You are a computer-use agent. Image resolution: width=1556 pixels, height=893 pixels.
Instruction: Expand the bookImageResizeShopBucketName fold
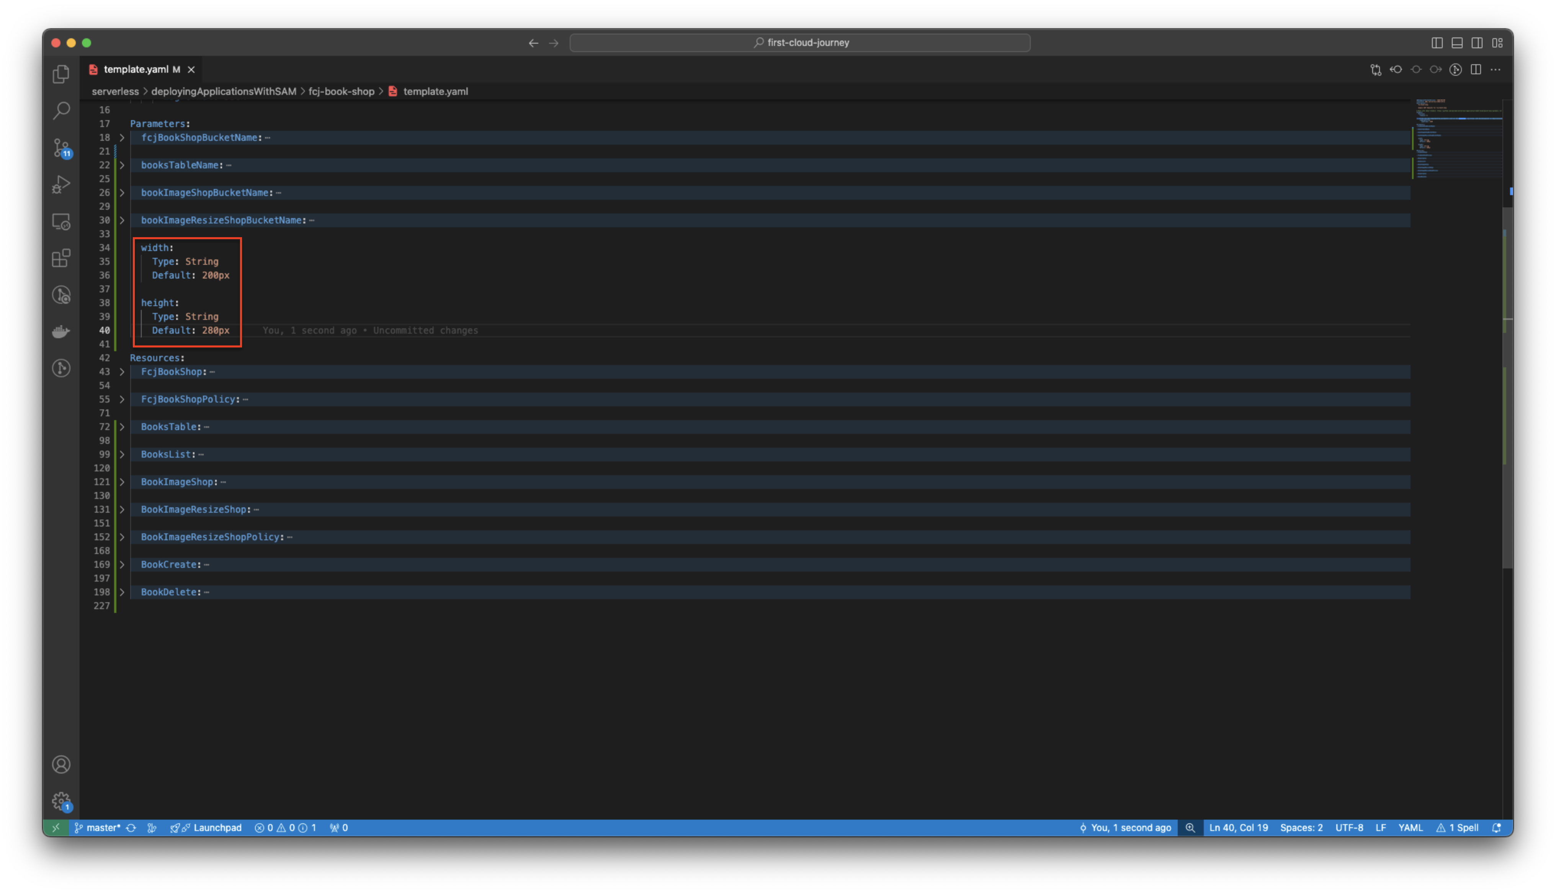[122, 221]
